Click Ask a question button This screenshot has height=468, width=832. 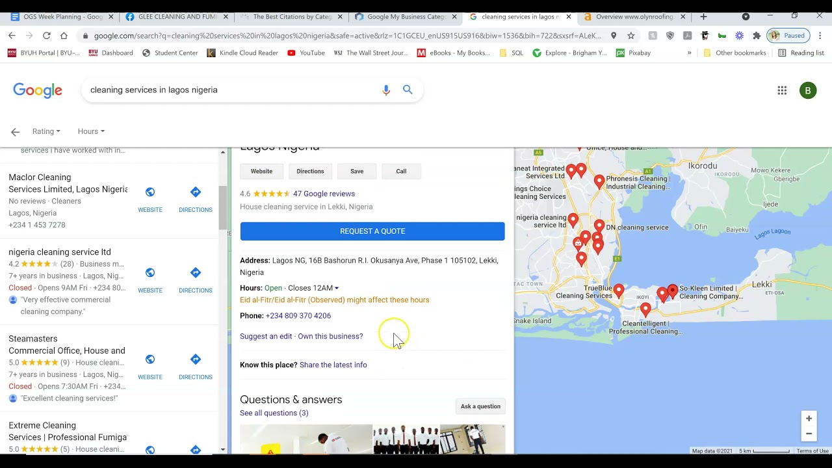(480, 406)
